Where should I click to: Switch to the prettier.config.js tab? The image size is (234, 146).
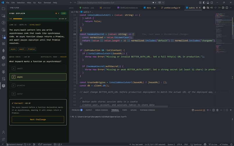click(x=171, y=8)
